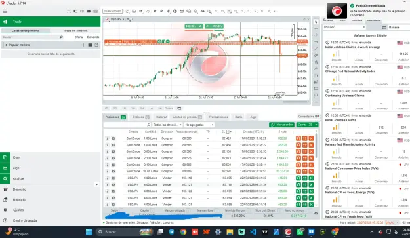Open the Analyze section in sidebar
The image size is (410, 238).
51,179
